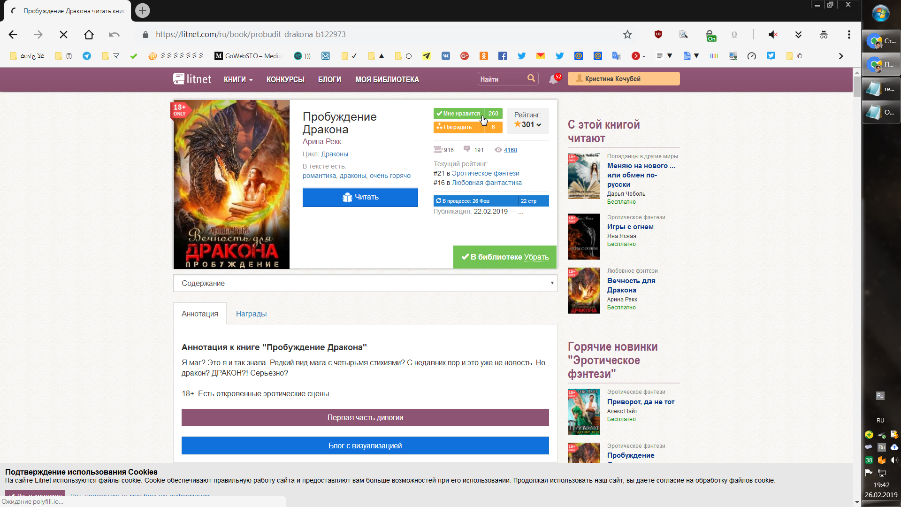901x507 pixels.
Task: Open 'Первая часть дилогии' button
Action: pos(365,417)
